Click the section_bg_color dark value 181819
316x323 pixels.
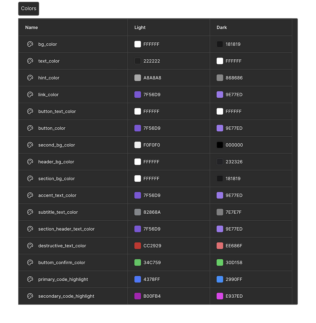click(x=233, y=179)
